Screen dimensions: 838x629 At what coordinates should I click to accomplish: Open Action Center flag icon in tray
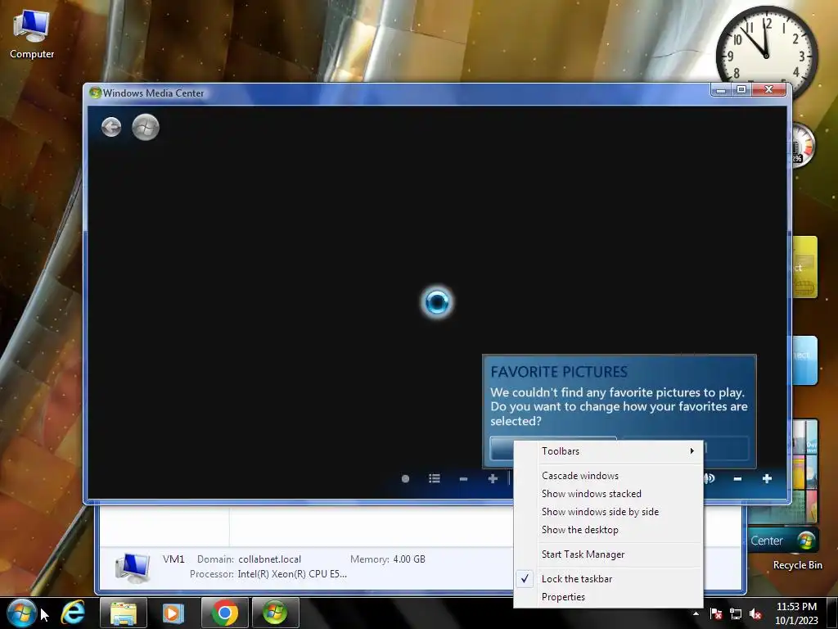click(x=716, y=613)
